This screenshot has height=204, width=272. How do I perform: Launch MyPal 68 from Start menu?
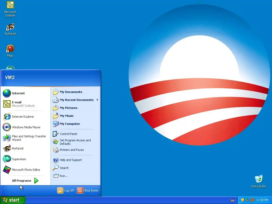click(25, 148)
